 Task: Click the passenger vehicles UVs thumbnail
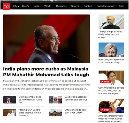click(56, 100)
